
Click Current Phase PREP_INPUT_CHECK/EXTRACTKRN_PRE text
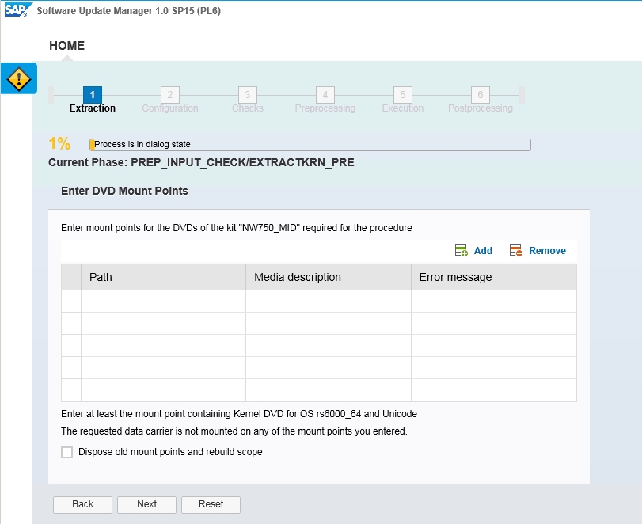tap(201, 162)
